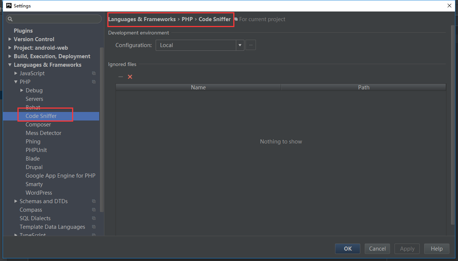Click the OK button
This screenshot has width=458, height=261.
point(348,249)
